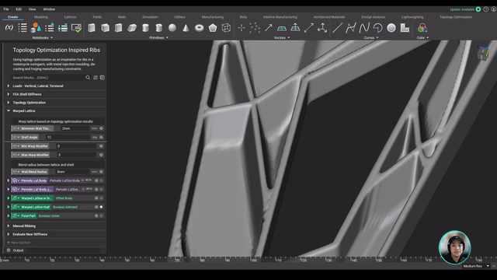Switch to the Modeling ribbon tab

pos(41,17)
